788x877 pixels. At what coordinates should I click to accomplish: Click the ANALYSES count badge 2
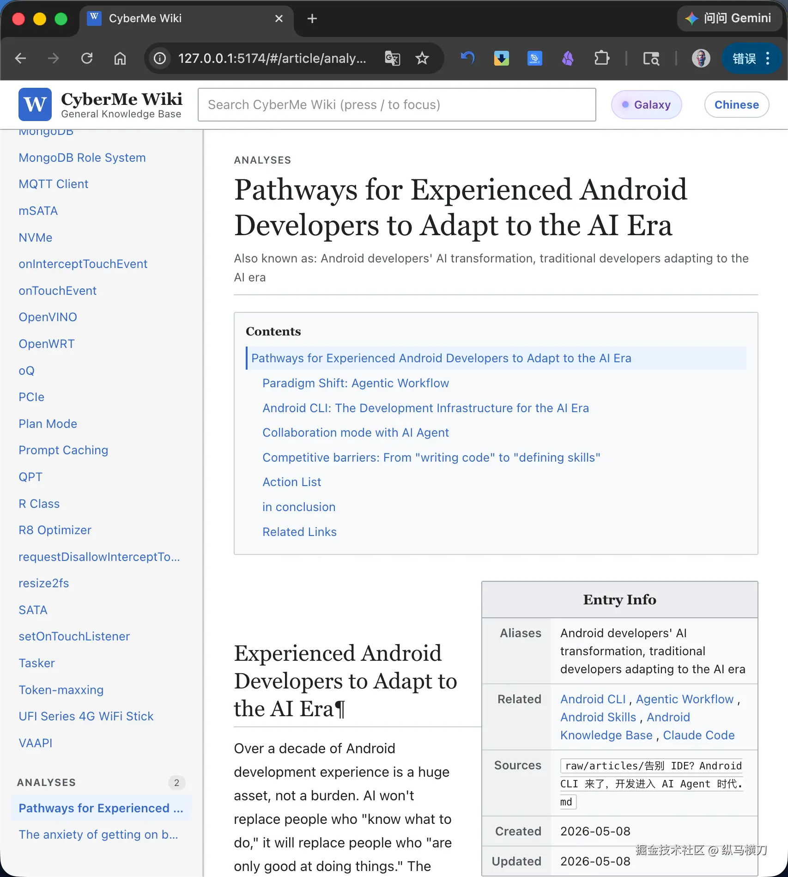176,782
